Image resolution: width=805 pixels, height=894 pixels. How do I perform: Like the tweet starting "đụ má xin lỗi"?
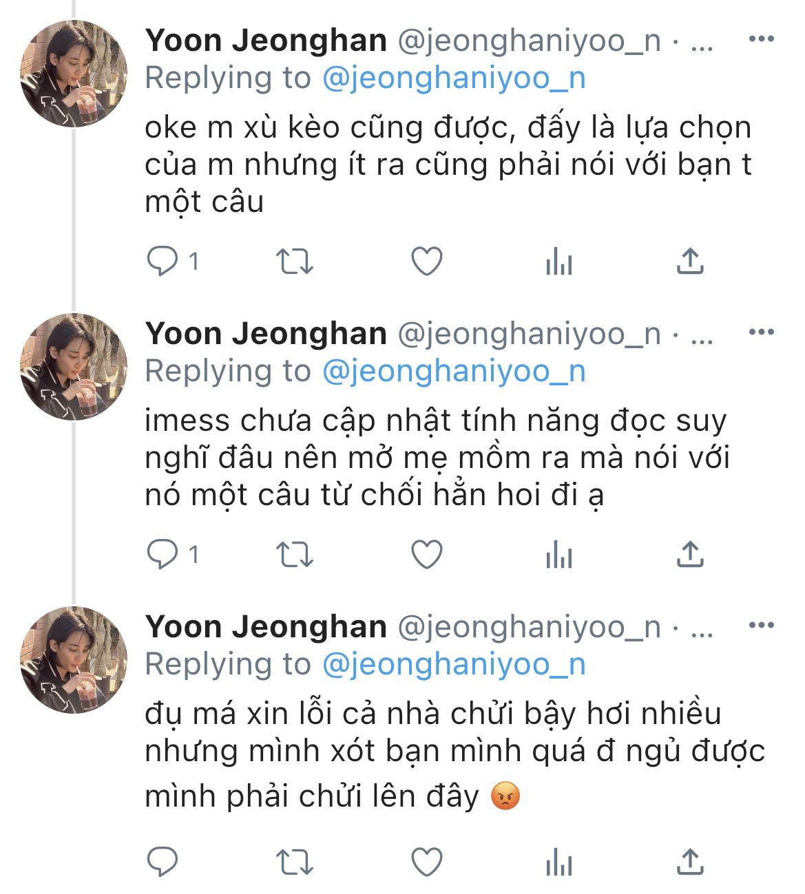[x=426, y=862]
